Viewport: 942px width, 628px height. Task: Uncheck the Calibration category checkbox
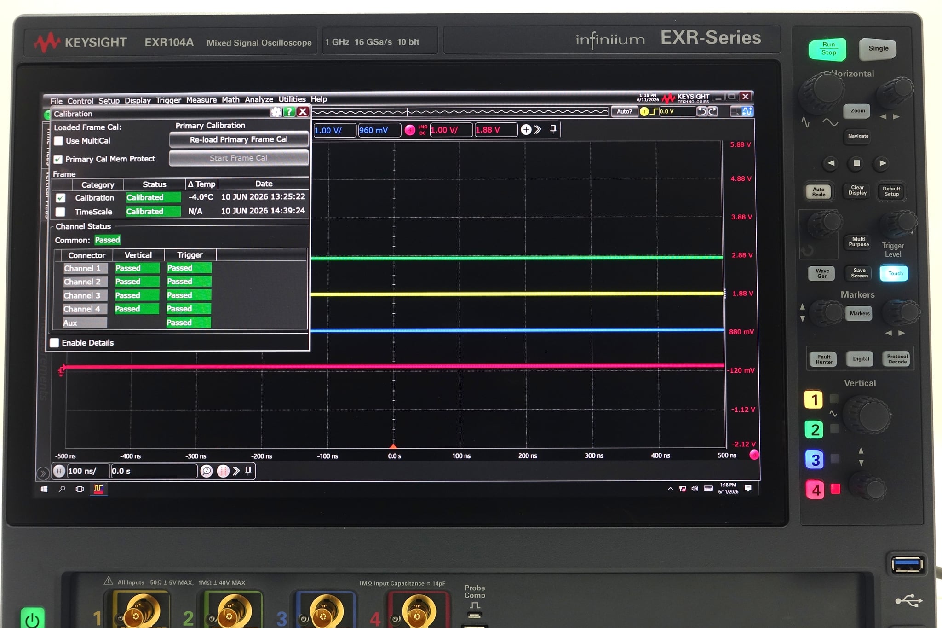coord(61,198)
